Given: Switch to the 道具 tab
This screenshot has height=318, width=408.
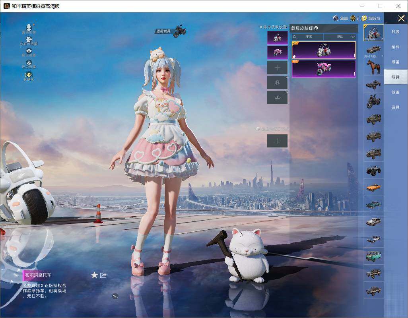Looking at the screenshot, I should (396, 107).
